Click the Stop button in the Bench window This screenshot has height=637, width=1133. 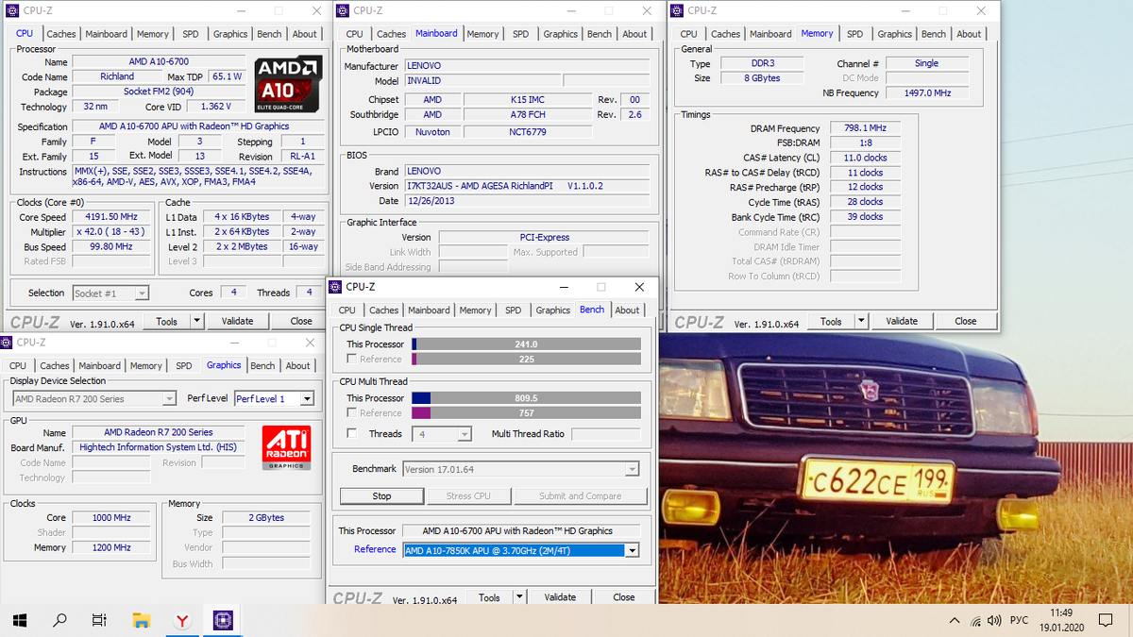click(x=381, y=495)
